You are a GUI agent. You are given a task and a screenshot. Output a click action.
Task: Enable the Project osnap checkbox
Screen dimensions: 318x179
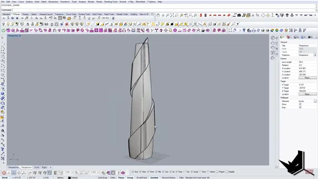coord(217,172)
